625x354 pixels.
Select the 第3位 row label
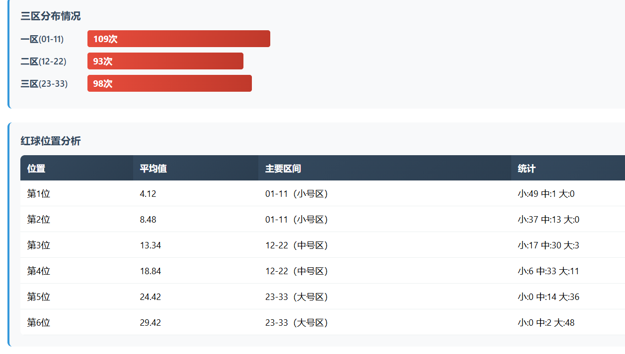39,245
